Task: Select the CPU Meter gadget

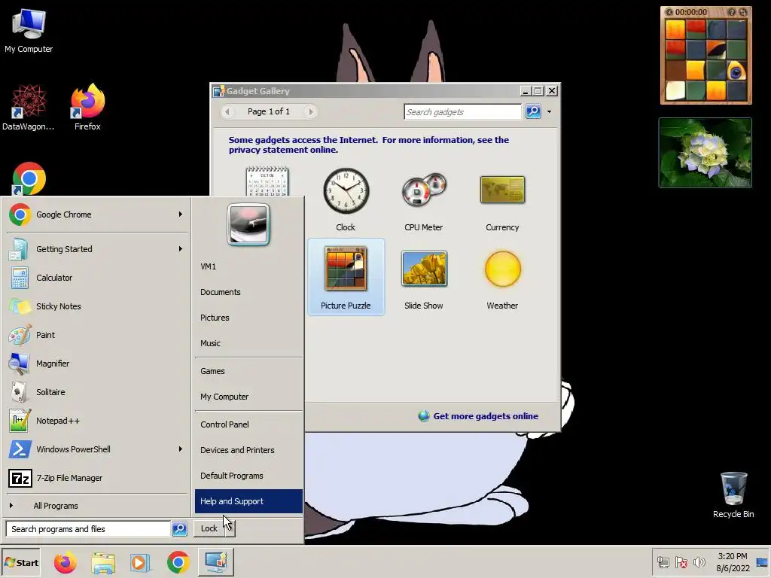Action: tap(423, 199)
